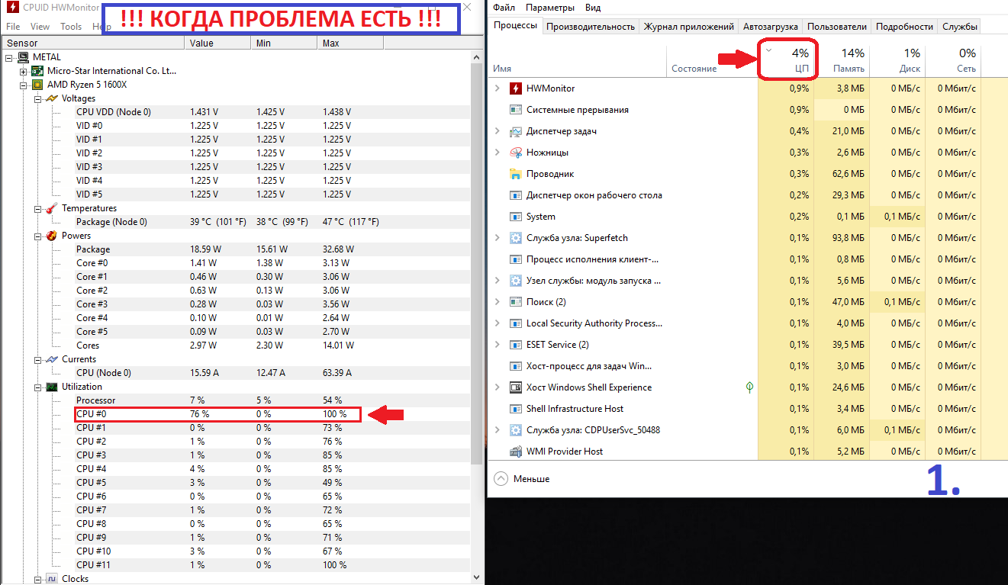Click the Меньше fewer details button
Screen dimensions: 1008x585
pyautogui.click(x=522, y=479)
